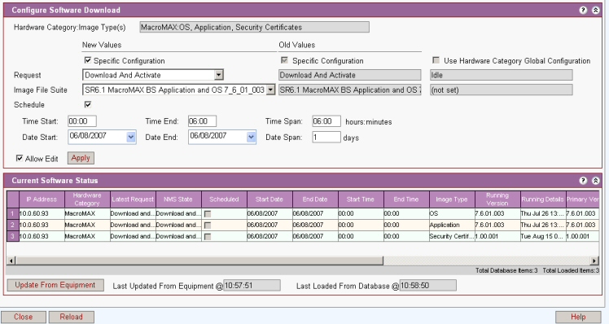Click Update From Equipment button
The image size is (609, 324).
pyautogui.click(x=55, y=285)
